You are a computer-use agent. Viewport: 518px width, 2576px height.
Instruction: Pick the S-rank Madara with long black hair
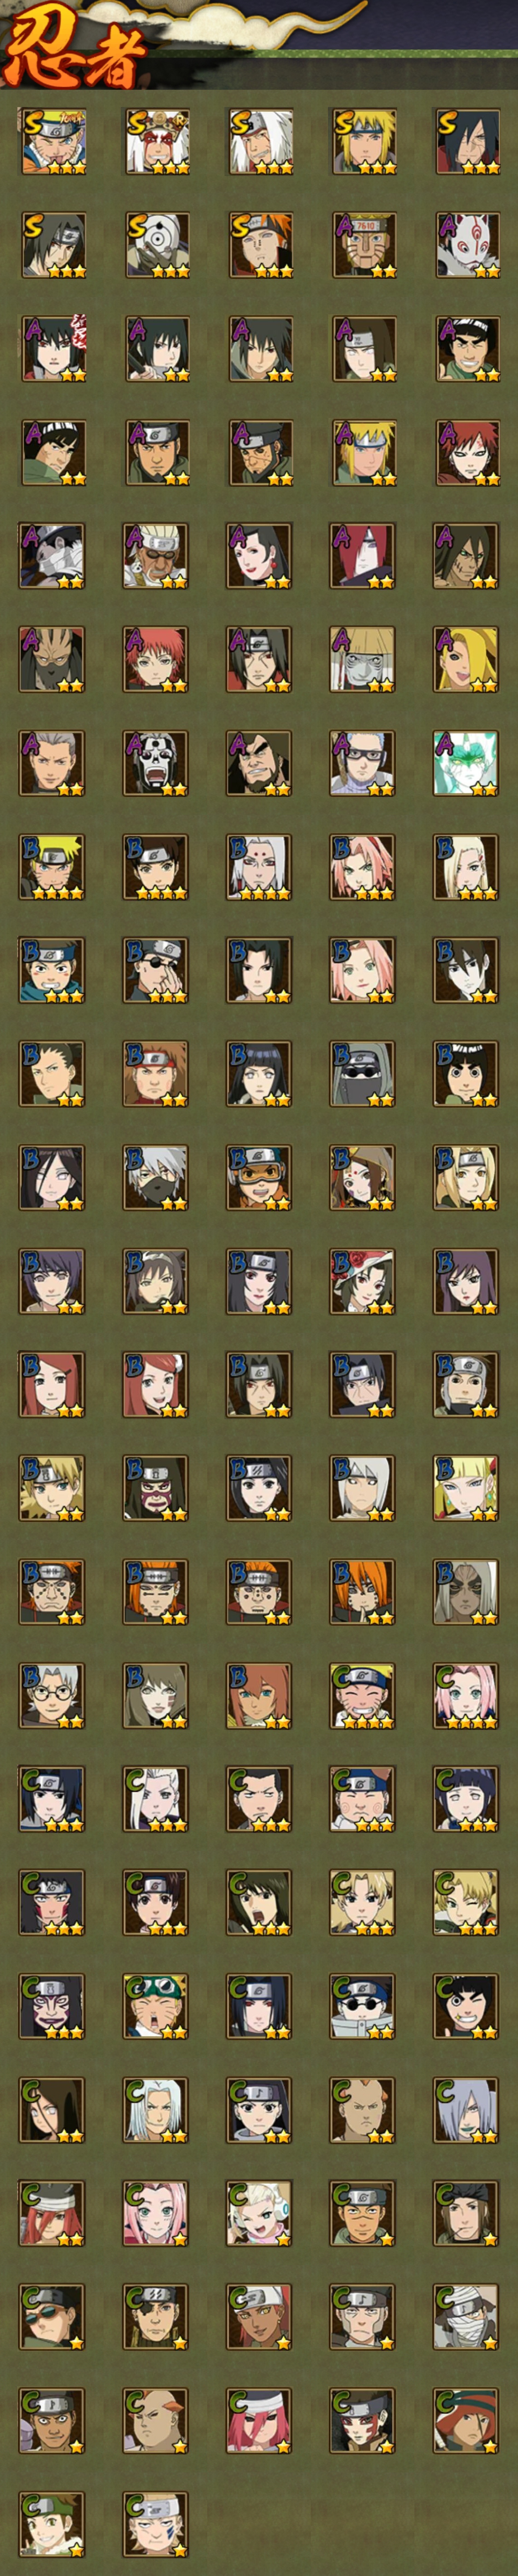coord(466,142)
